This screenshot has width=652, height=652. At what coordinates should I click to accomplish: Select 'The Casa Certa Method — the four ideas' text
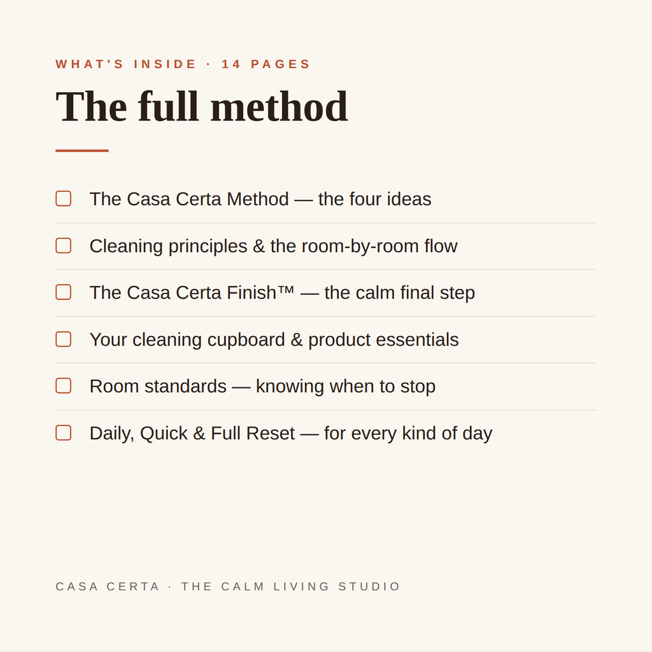260,199
